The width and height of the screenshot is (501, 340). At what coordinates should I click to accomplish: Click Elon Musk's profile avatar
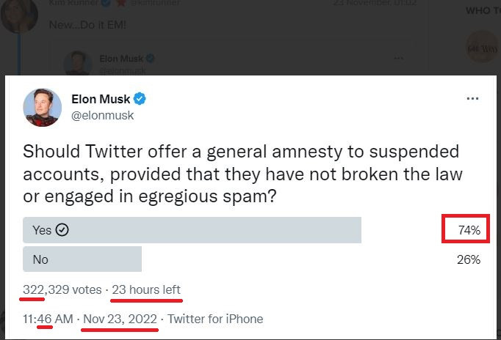(x=43, y=106)
